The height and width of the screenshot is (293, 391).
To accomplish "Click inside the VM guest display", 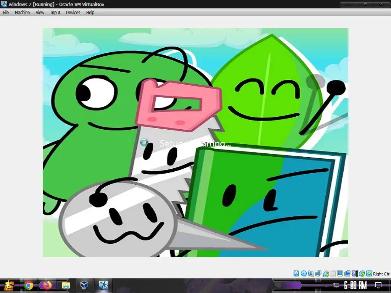I will tap(195, 143).
